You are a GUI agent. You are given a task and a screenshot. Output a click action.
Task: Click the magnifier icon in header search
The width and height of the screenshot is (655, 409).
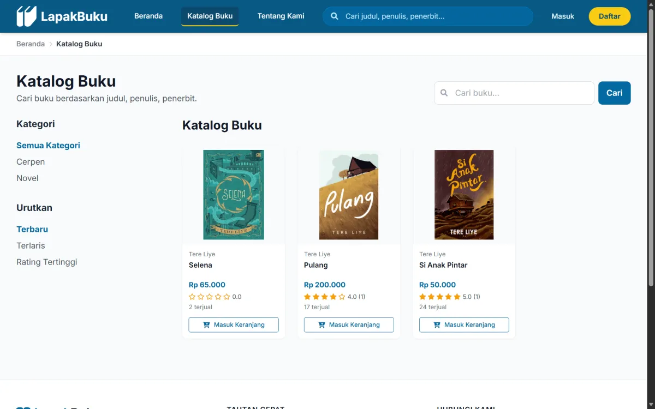coord(335,16)
